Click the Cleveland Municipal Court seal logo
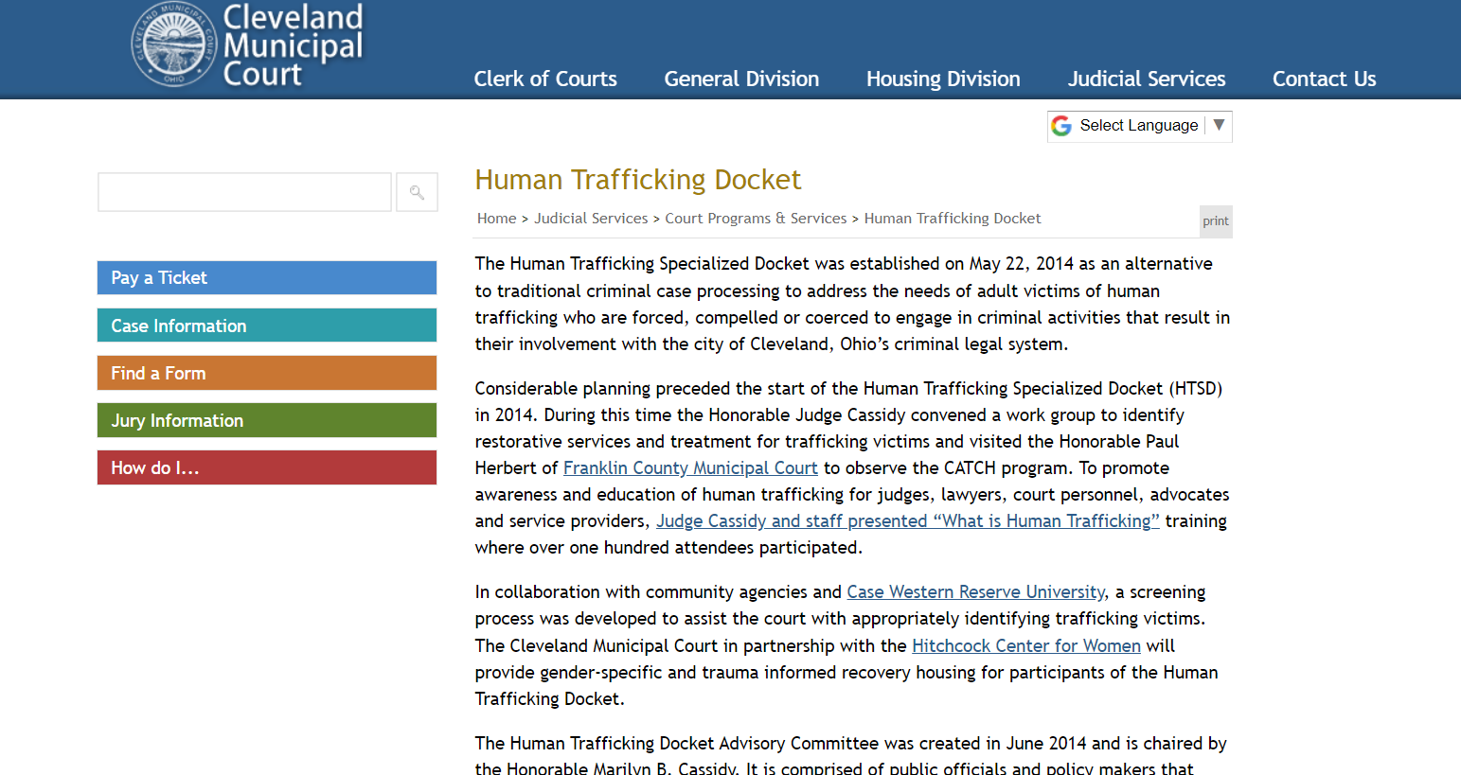The image size is (1461, 775). click(174, 44)
